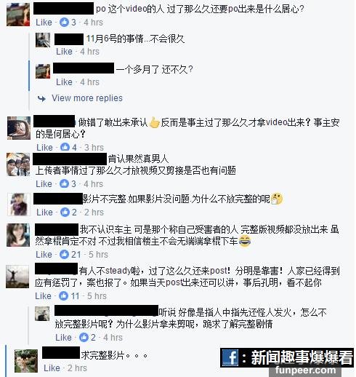Viewport: 356px width, 377px height.
Task: Click the reply arrow icon near View more replies
Action: point(41,98)
